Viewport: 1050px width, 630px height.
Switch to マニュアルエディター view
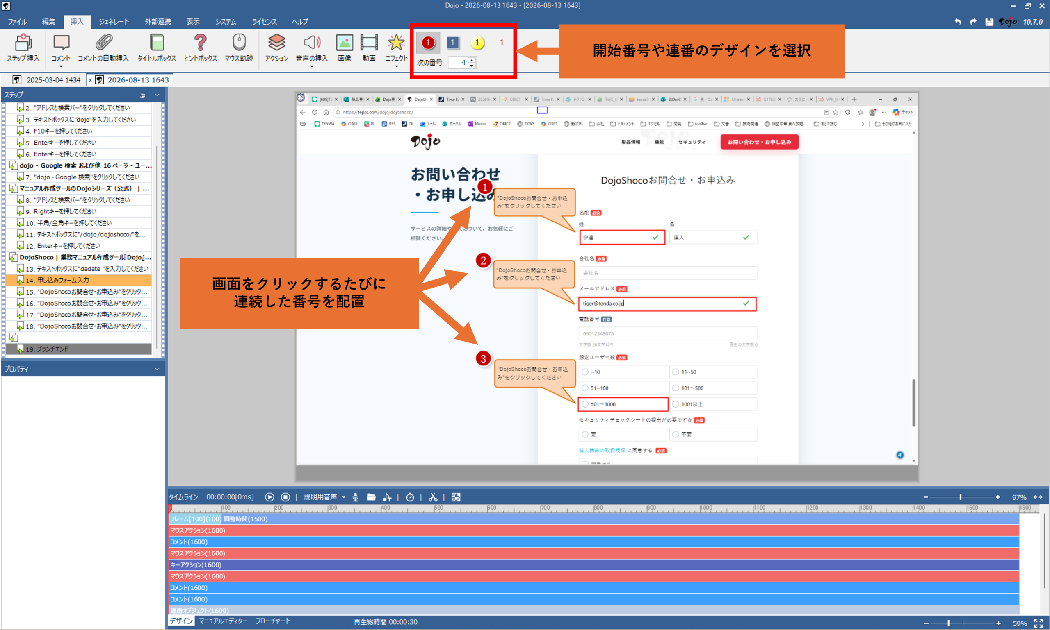click(223, 621)
